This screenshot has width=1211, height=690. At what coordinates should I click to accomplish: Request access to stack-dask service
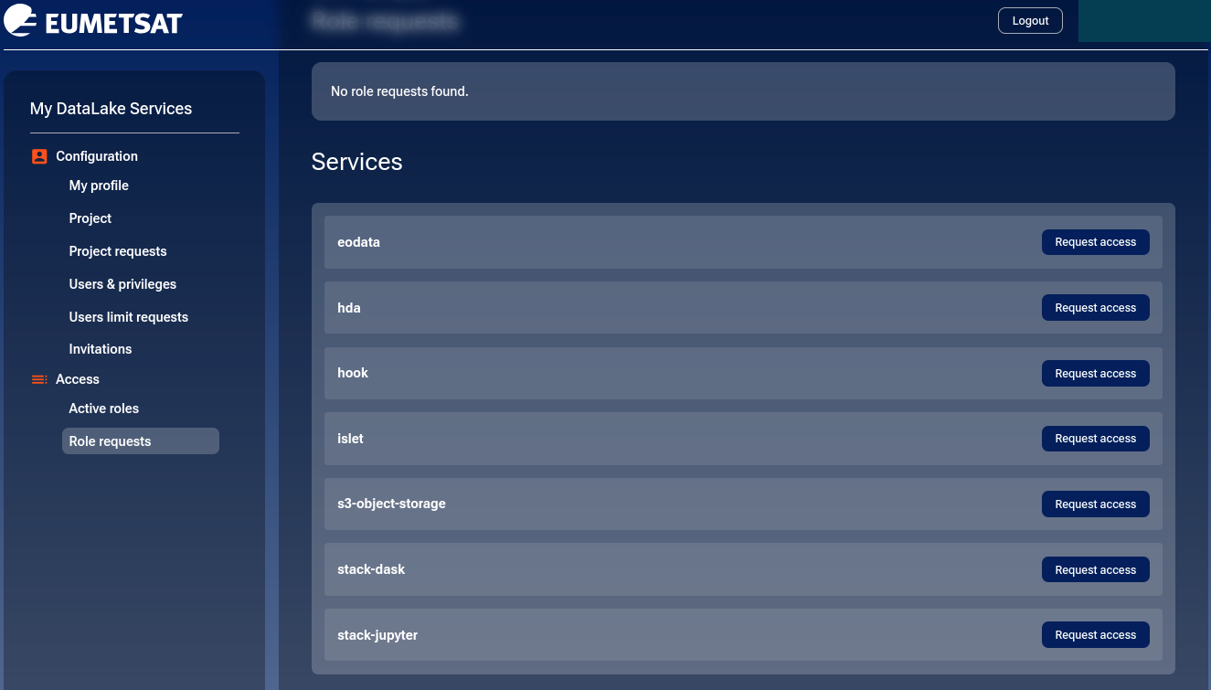1095,570
